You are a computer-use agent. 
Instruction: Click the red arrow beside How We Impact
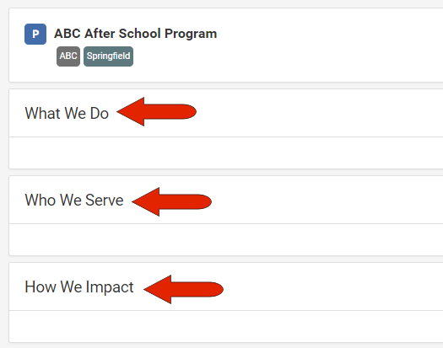(183, 289)
